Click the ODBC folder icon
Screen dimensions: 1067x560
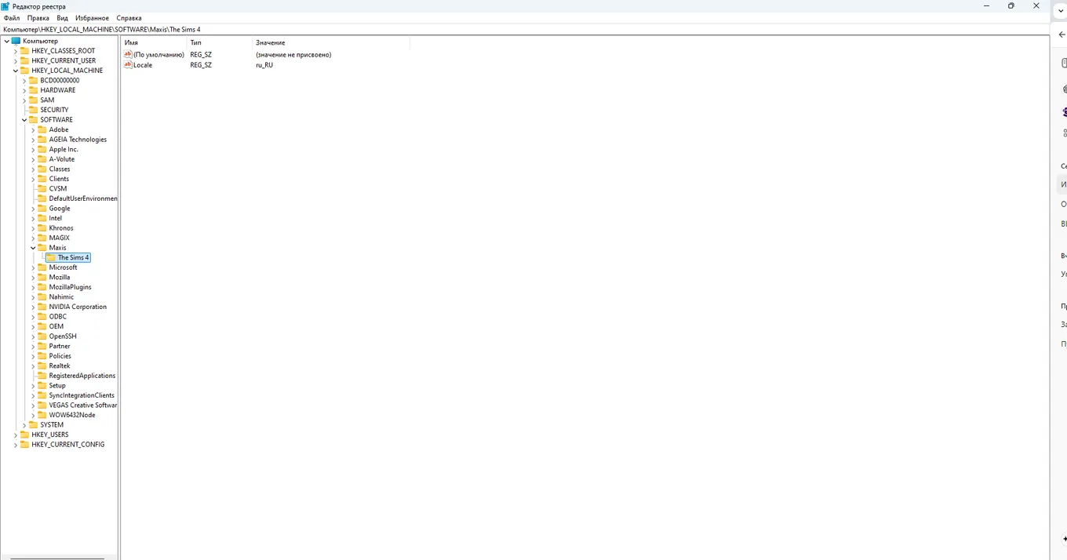[42, 316]
